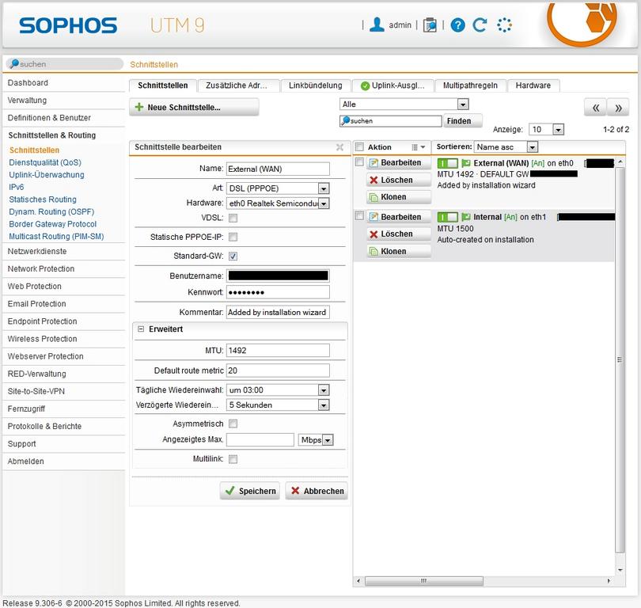Edit the External (WAN) interface via Bearbeiten
This screenshot has height=608, width=641.
coord(399,163)
